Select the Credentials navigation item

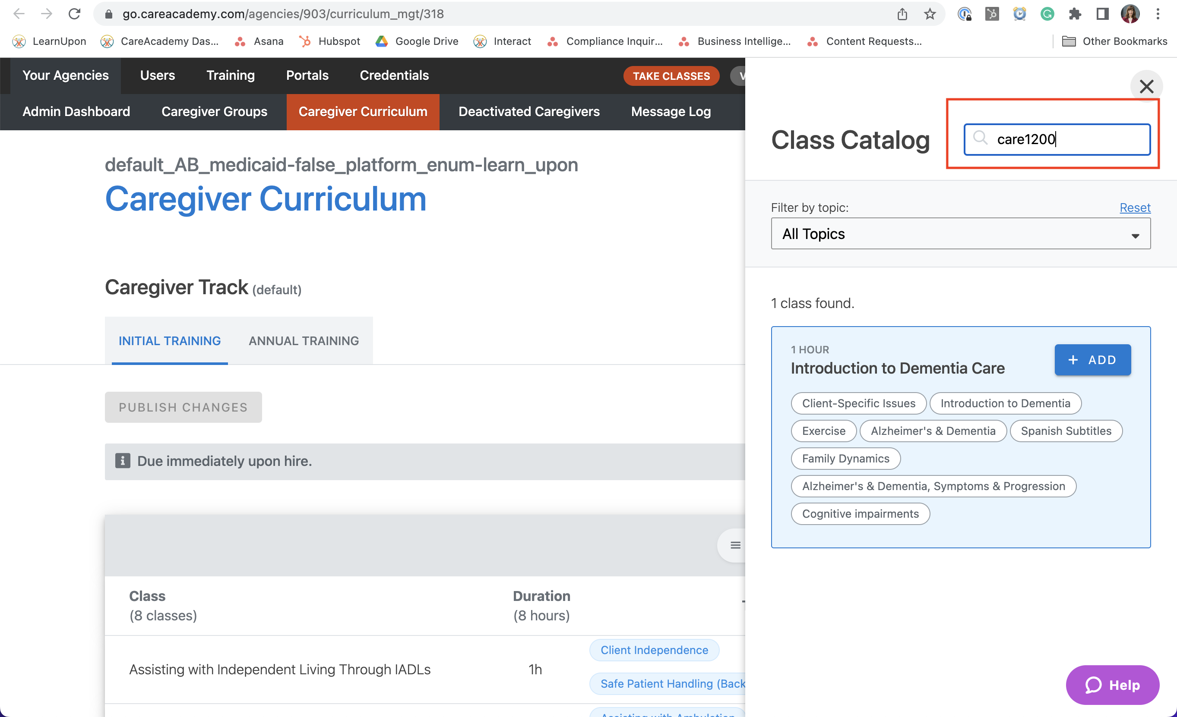pyautogui.click(x=394, y=75)
